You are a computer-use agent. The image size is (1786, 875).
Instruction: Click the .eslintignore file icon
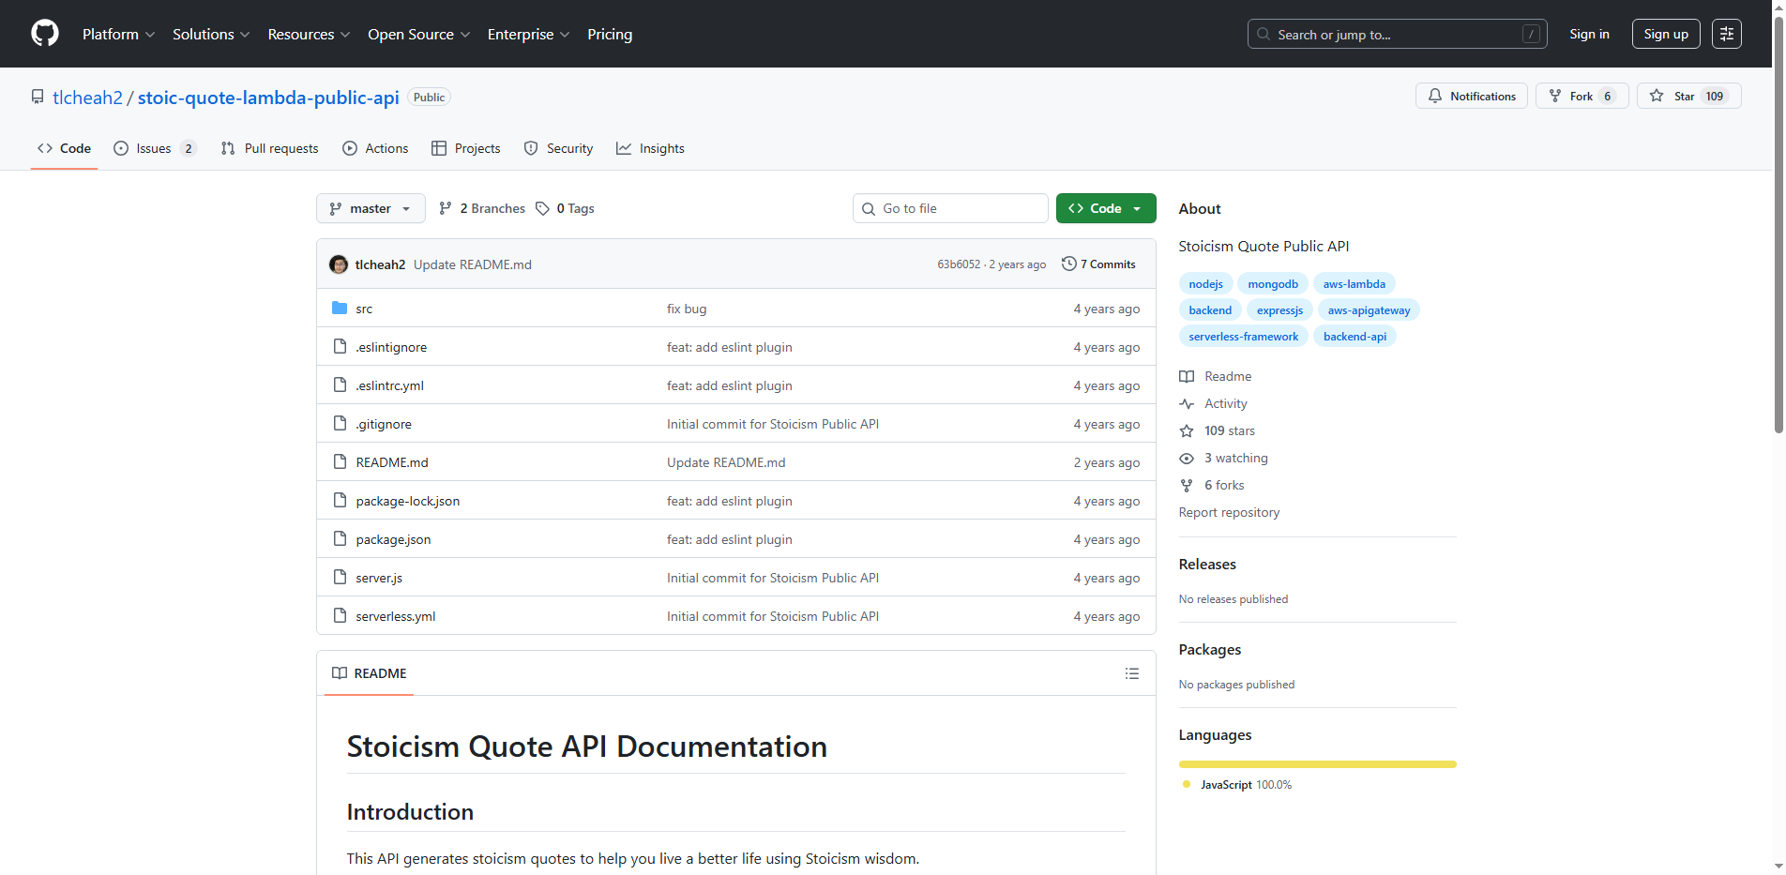340,347
